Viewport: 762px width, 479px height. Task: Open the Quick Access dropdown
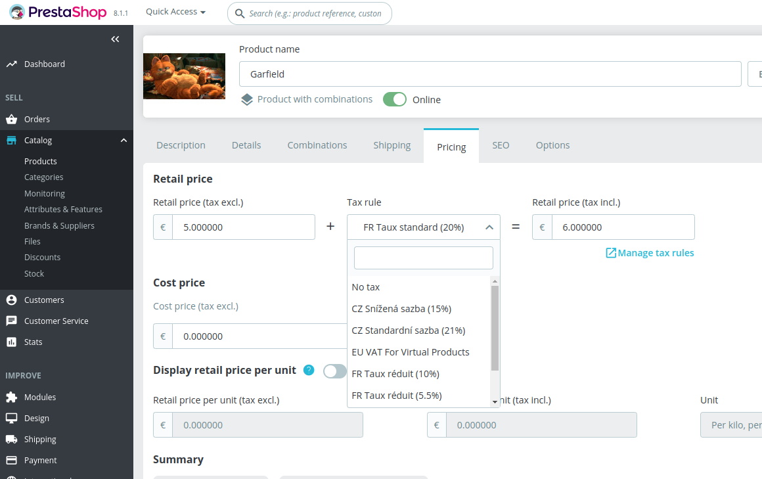[x=175, y=11]
